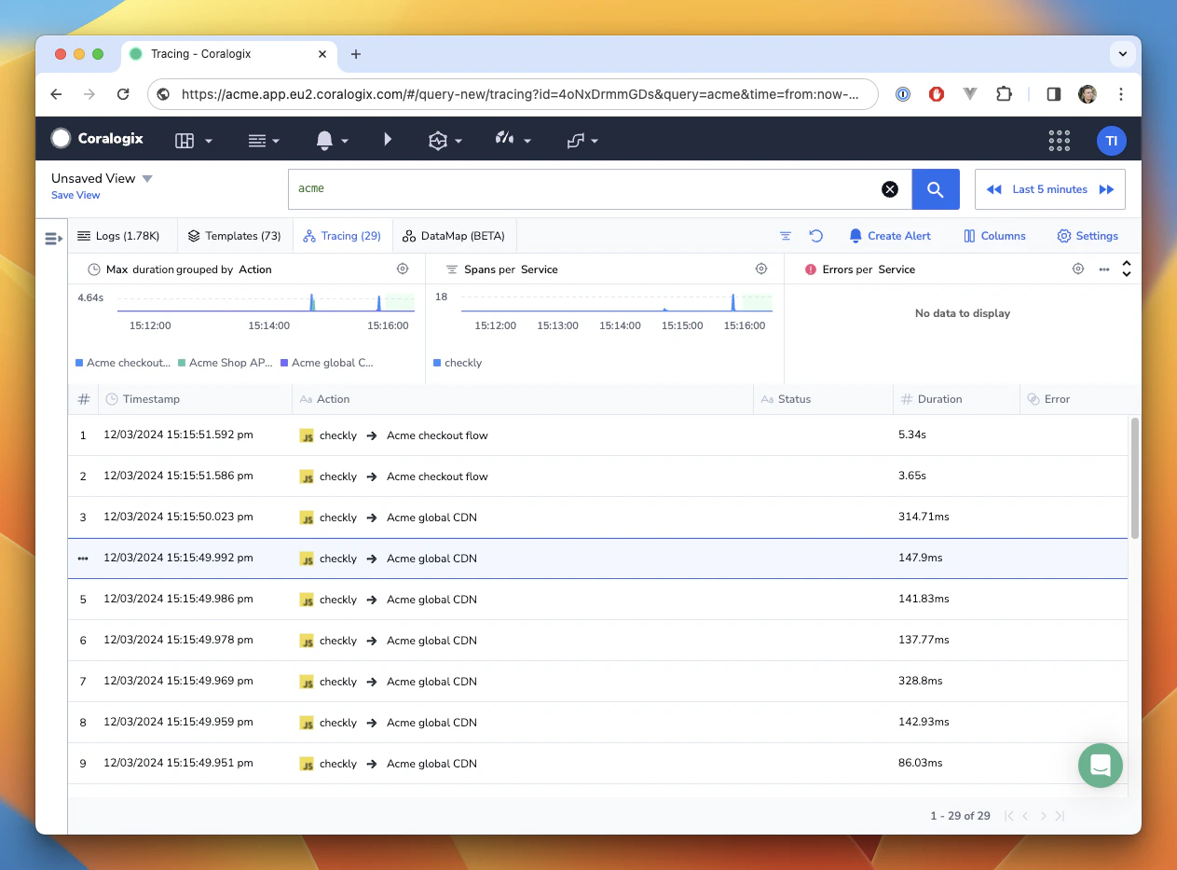Toggle the checkly legend series
The width and height of the screenshot is (1177, 870).
(462, 363)
